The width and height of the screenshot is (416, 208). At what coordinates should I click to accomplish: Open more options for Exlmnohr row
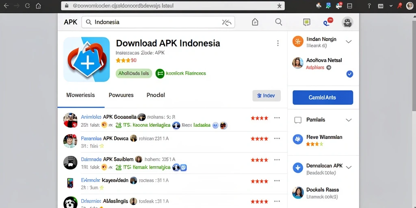pos(277,181)
